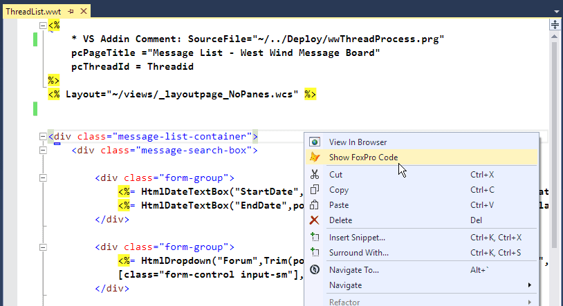
Task: Click the red Delete X icon
Action: coord(315,220)
